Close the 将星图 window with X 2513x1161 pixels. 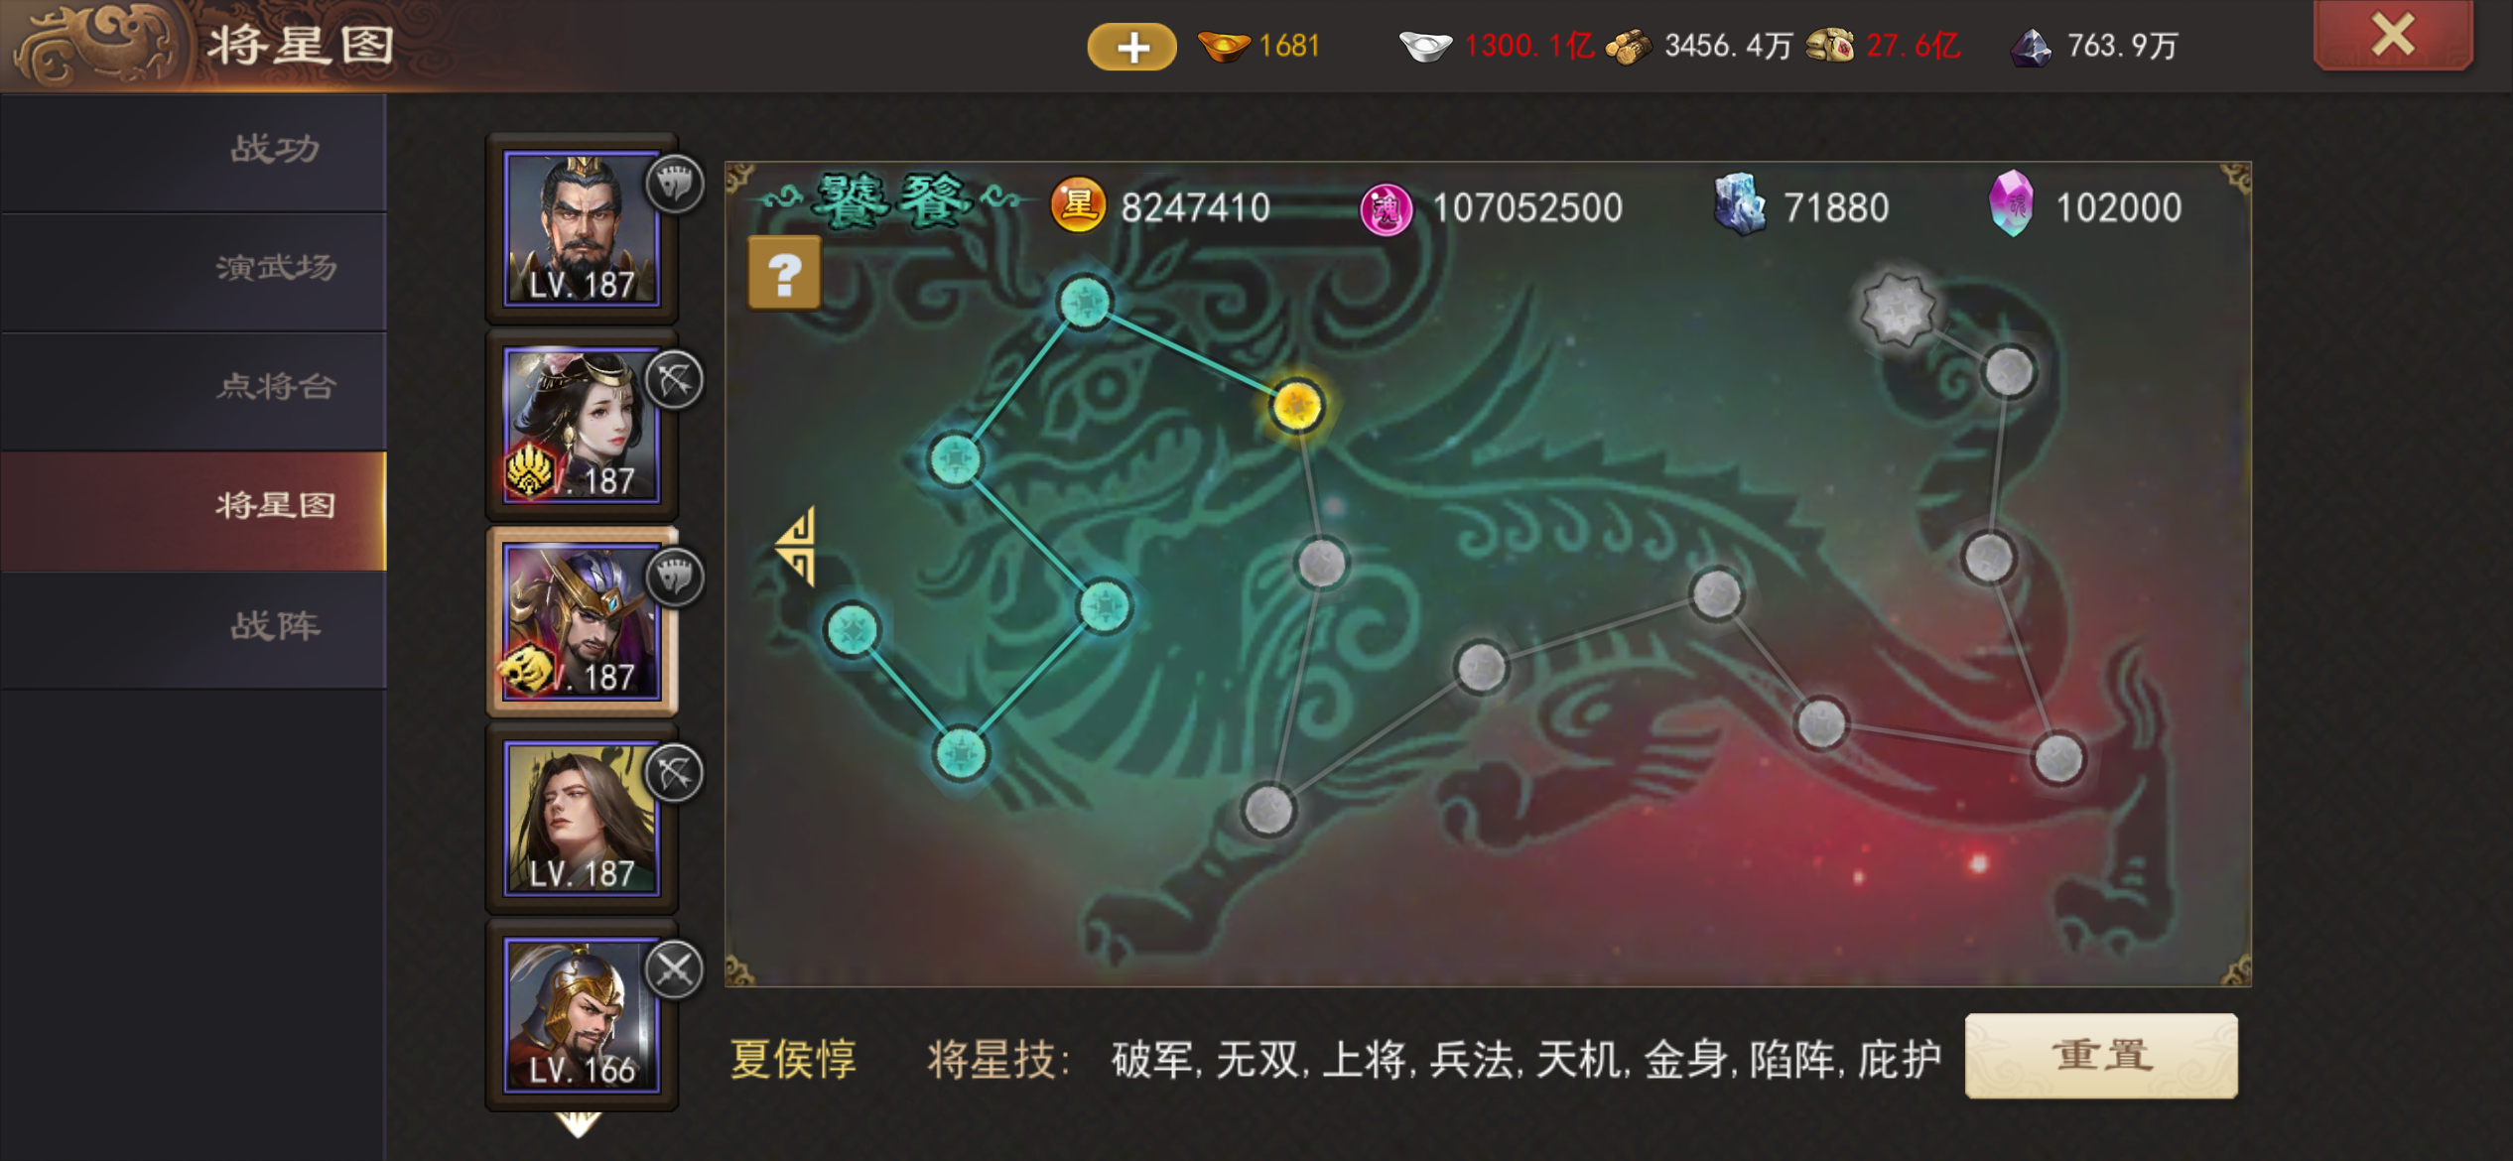tap(2393, 36)
